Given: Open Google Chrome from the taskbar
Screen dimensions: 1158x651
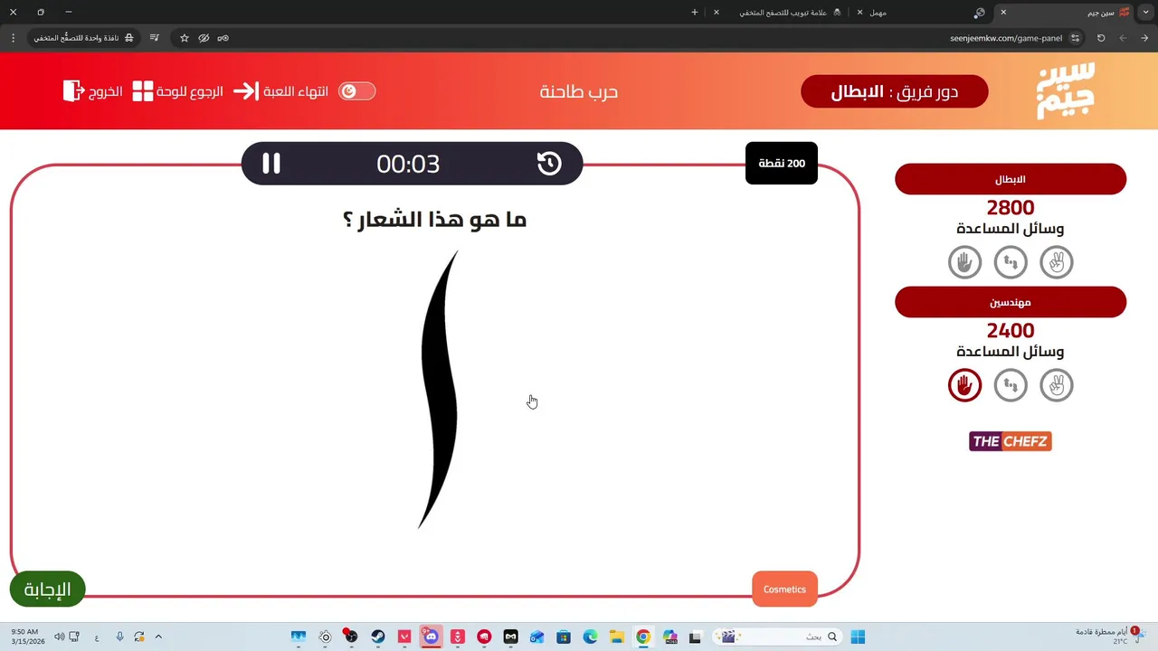Looking at the screenshot, I should pos(643,637).
